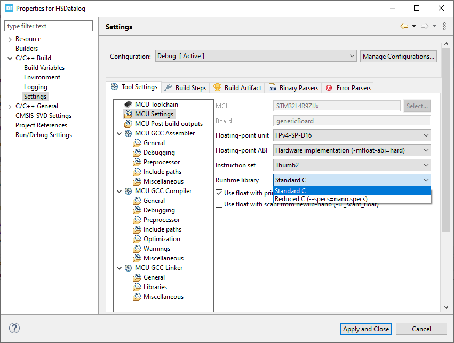Image resolution: width=454 pixels, height=343 pixels.
Task: Click the MCU GCC Linker tool icon
Action: (x=128, y=268)
